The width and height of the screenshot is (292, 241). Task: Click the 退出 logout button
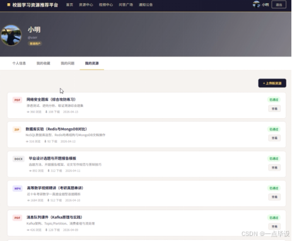[279, 4]
